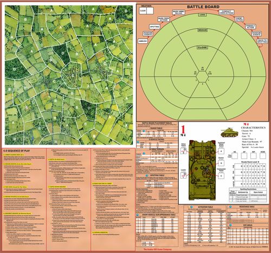Image resolution: width=271 pixels, height=253 pixels.
Task: Click the blue die icon beside Resistance Table
Action: pos(230,206)
